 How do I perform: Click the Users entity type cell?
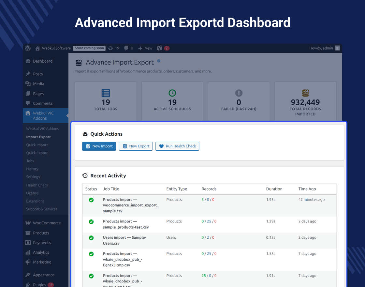171,238
